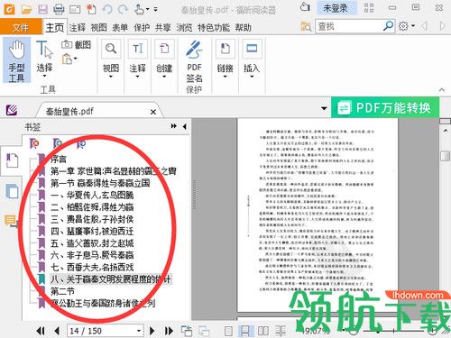Open the page thumbnails side panel
Viewport: 451px width, 338px height.
12,191
